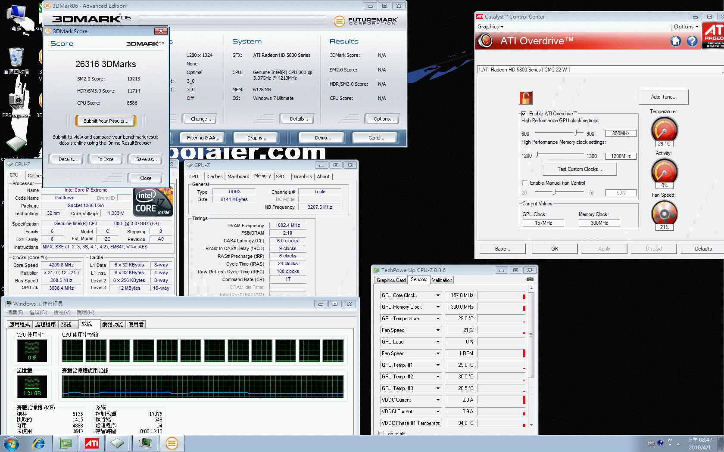The height and width of the screenshot is (452, 724).
Task: Open the ATI Catalyst taskbar icon
Action: [92, 443]
